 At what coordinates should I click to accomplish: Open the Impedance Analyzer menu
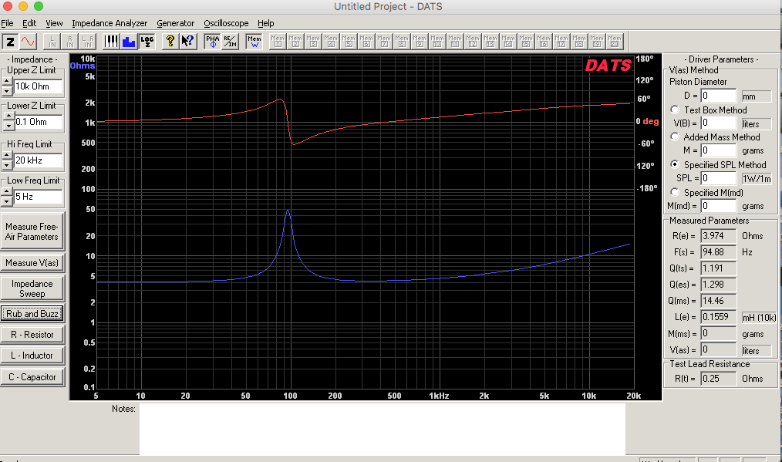[x=110, y=23]
